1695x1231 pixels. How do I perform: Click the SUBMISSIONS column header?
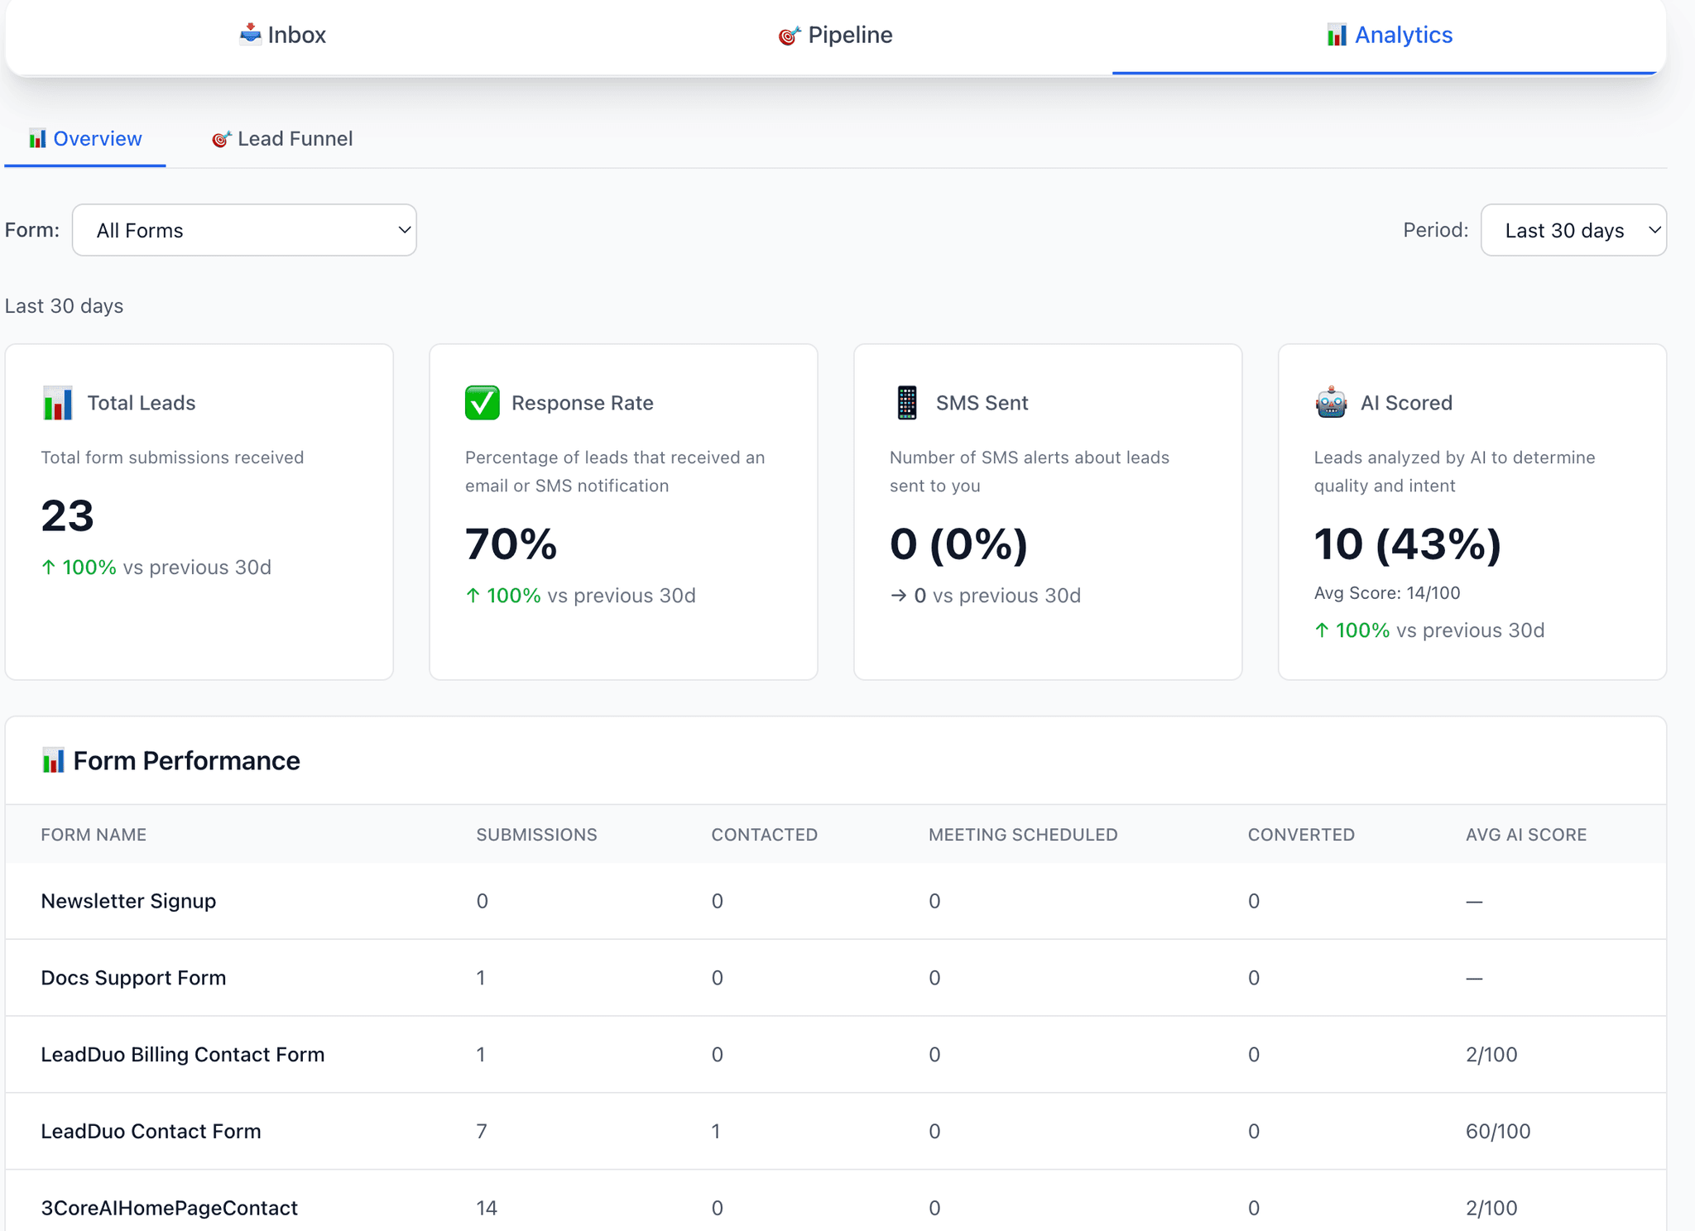[536, 834]
